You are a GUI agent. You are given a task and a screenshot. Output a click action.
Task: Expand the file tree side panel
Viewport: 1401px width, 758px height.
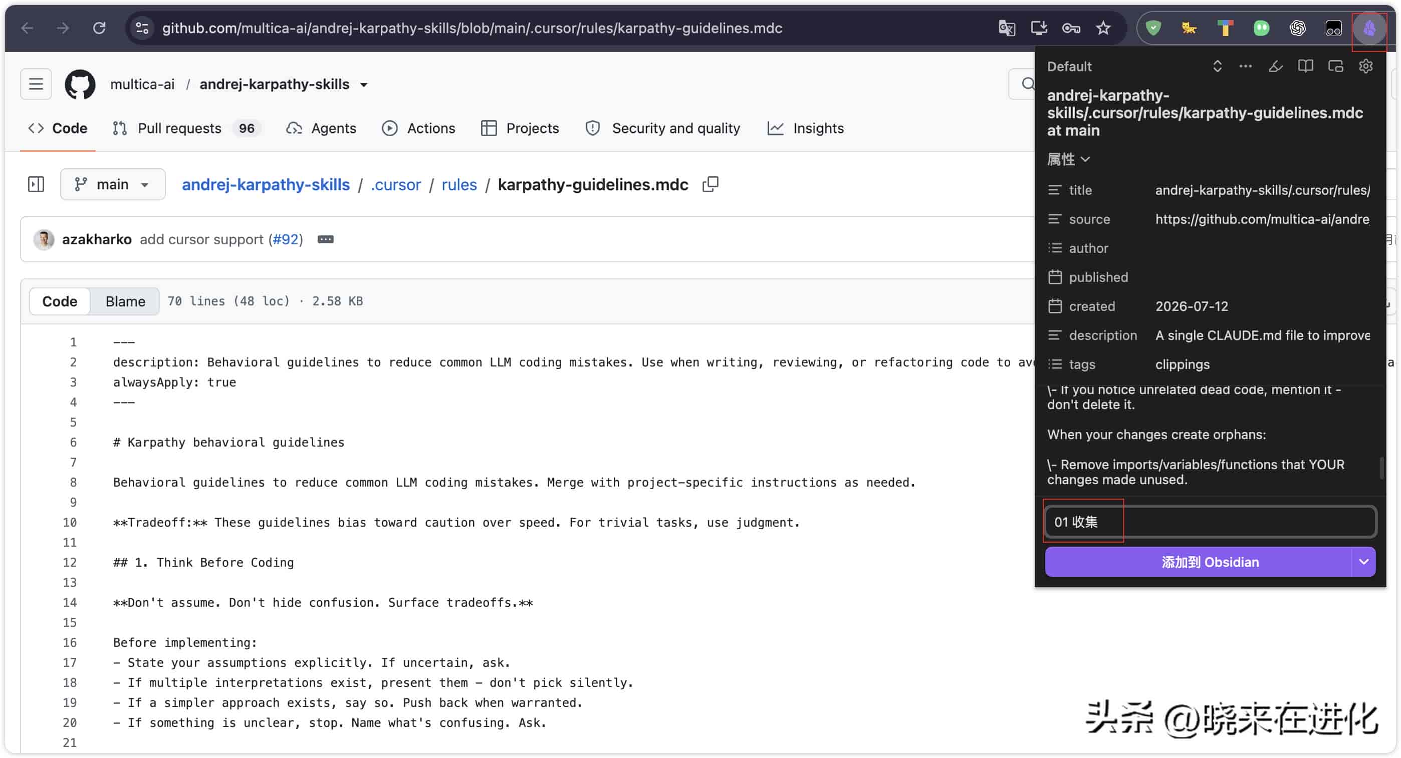pyautogui.click(x=36, y=185)
